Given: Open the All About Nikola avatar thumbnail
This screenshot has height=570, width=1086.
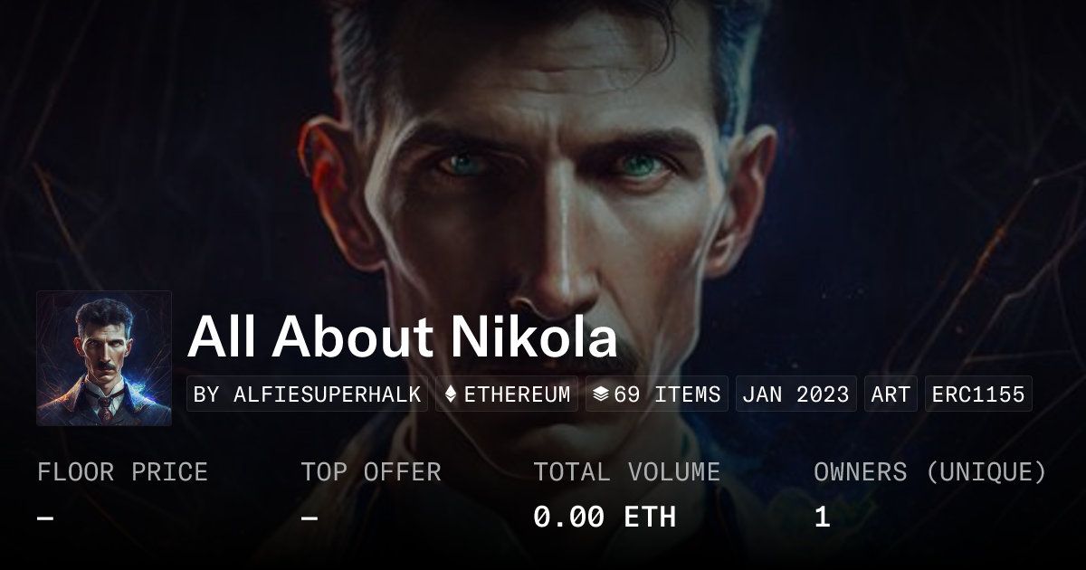Looking at the screenshot, I should point(104,358).
